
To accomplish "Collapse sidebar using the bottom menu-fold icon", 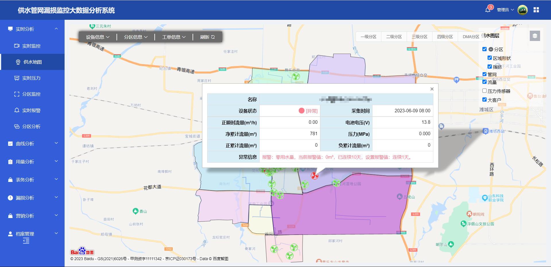I will [x=26, y=241].
